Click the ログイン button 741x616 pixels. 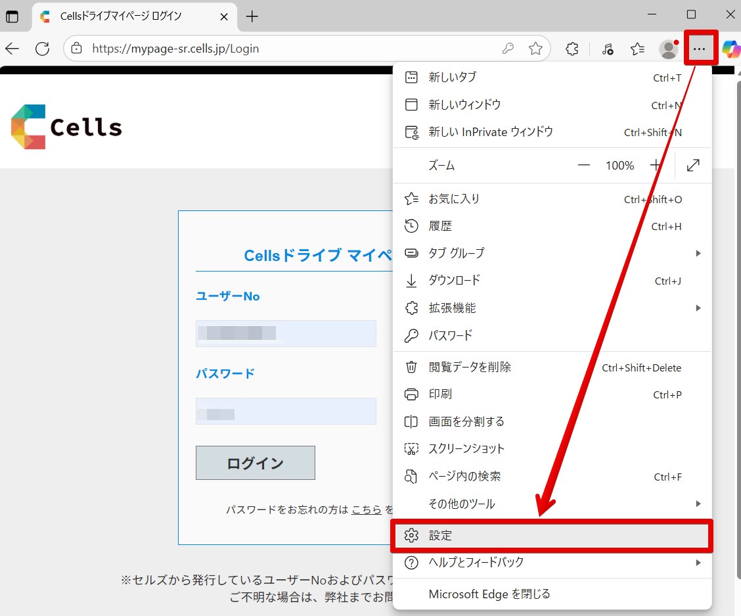pyautogui.click(x=255, y=463)
